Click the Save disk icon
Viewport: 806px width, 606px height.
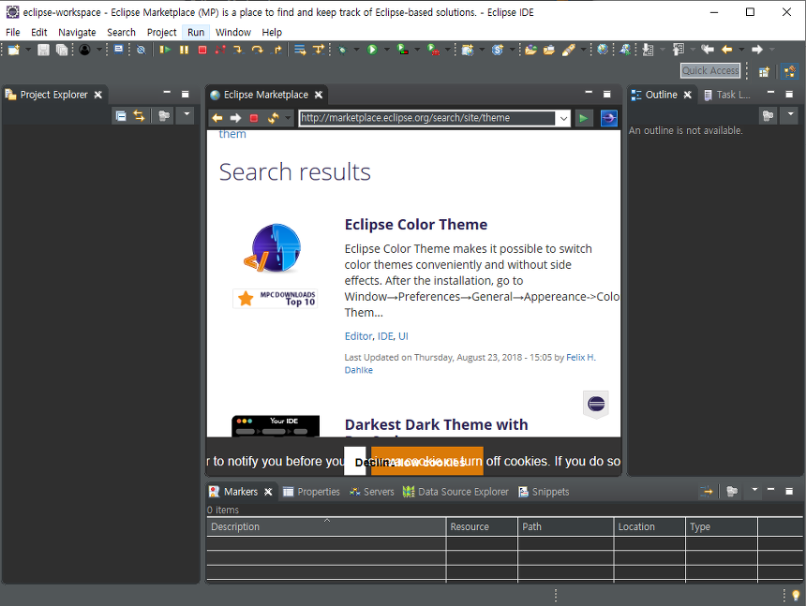[43, 50]
